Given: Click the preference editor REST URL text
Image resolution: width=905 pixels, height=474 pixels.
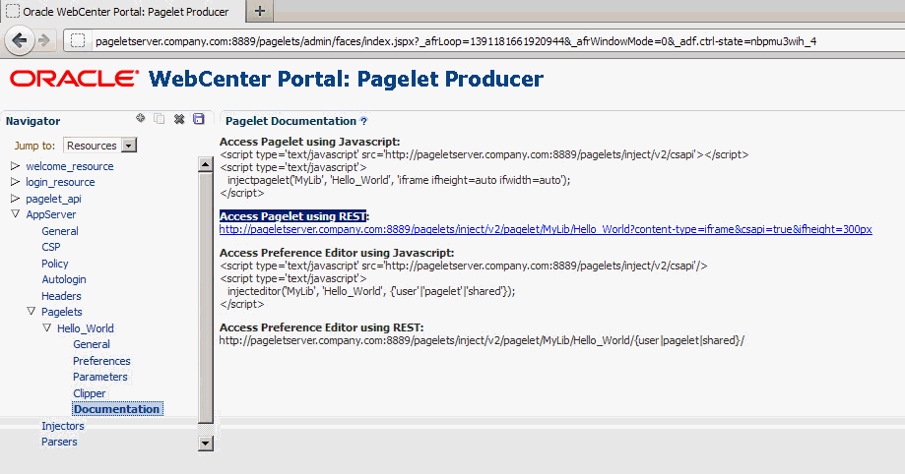Looking at the screenshot, I should click(482, 340).
